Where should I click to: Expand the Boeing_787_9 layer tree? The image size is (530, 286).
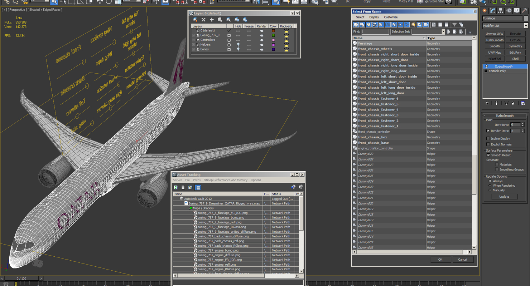coord(193,35)
